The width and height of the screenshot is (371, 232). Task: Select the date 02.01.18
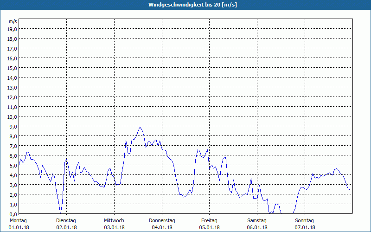tap(66, 227)
